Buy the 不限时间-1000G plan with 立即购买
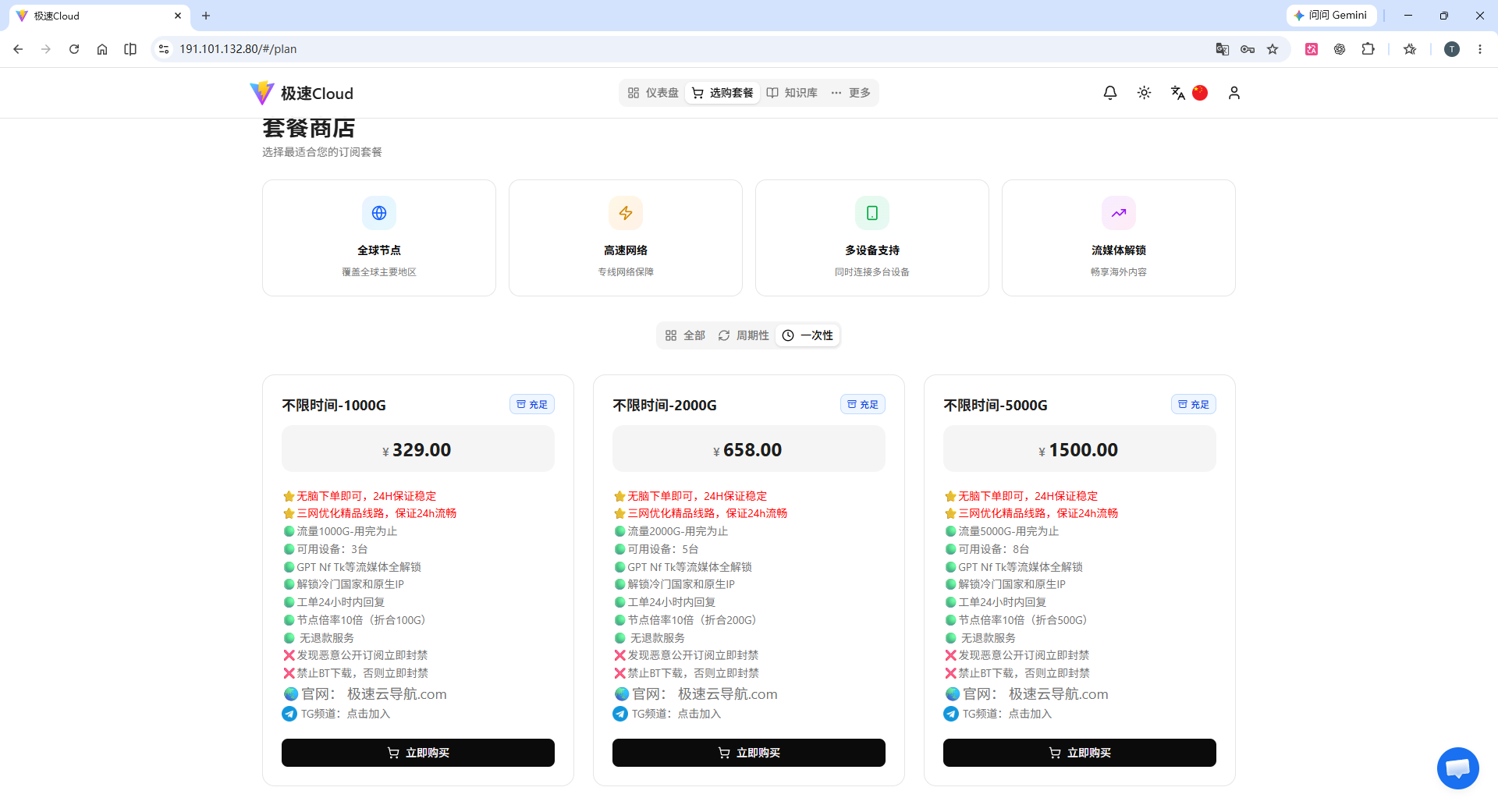This screenshot has height=805, width=1498. (x=418, y=753)
